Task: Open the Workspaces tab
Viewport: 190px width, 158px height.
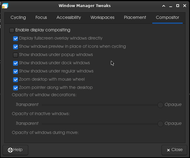Action: 102,18
